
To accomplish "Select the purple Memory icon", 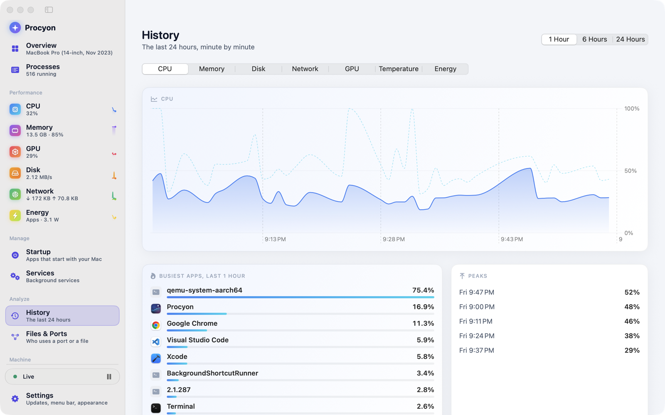I will (x=15, y=131).
